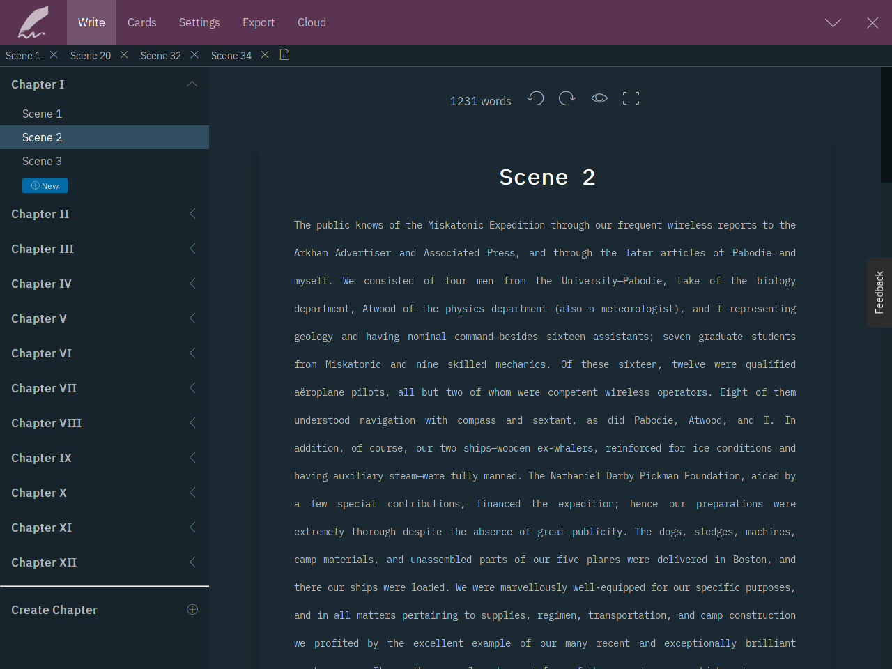Switch to the Write tab

point(91,22)
